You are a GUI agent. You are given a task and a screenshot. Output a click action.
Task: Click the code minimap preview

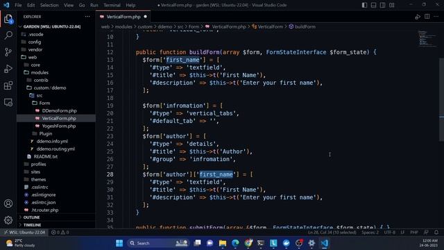427,38
